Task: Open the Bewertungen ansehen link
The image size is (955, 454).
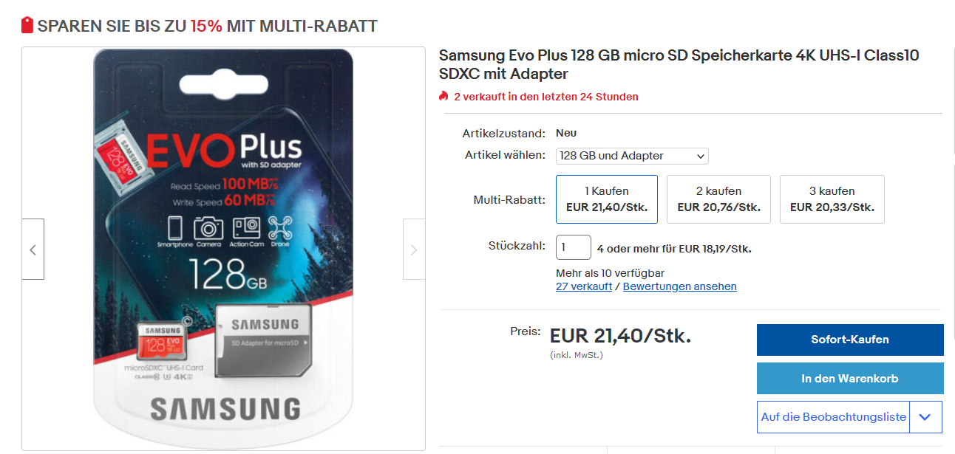Action: coord(680,286)
